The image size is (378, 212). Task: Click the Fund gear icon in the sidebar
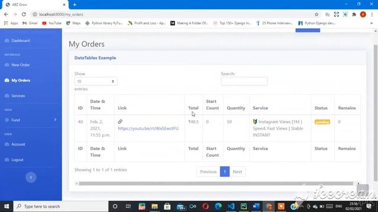click(x=6, y=120)
